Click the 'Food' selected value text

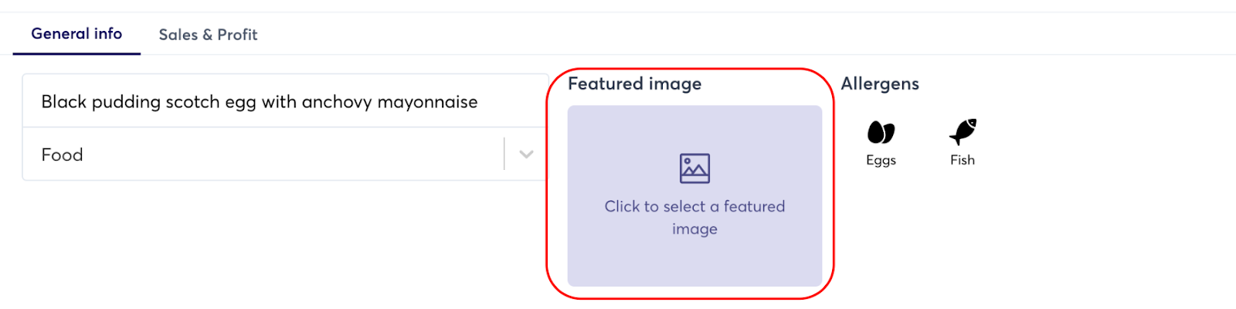pos(62,154)
